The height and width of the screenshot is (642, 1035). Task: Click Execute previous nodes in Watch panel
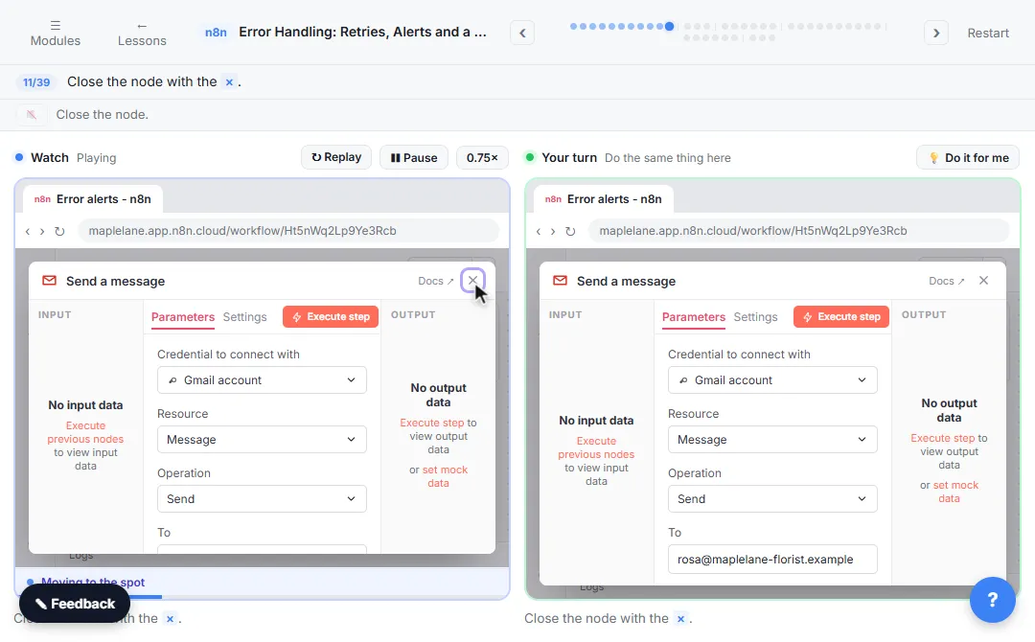pyautogui.click(x=85, y=432)
